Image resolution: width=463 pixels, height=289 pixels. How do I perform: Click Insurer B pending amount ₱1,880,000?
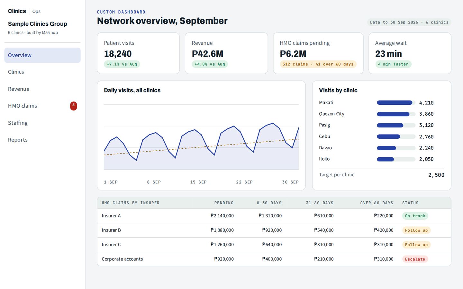point(222,230)
